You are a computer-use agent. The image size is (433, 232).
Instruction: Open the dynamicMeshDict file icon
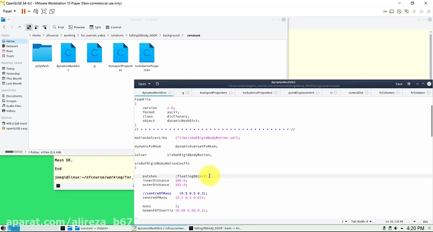pyautogui.click(x=68, y=53)
